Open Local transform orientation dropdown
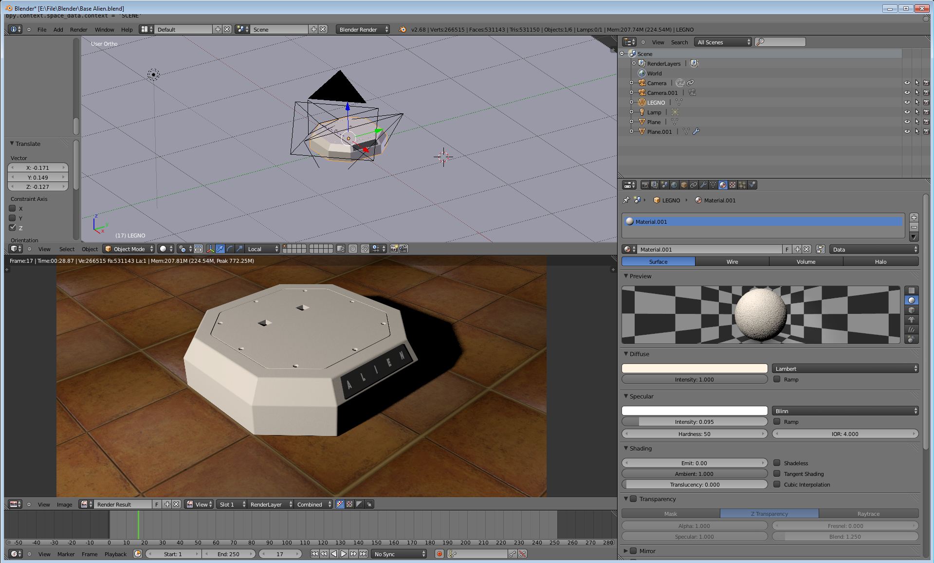 coord(262,249)
